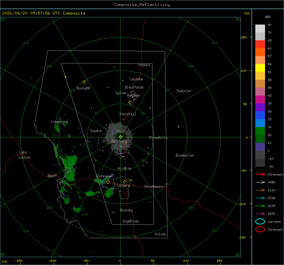Image resolution: width=284 pixels, height=265 pixels.
Task: Click the red forecast ellipse icon
Action: 260,229
